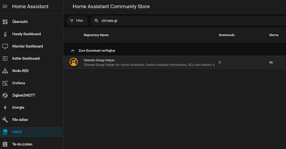
Task: Open Grafana panel
Action: (x=32, y=83)
